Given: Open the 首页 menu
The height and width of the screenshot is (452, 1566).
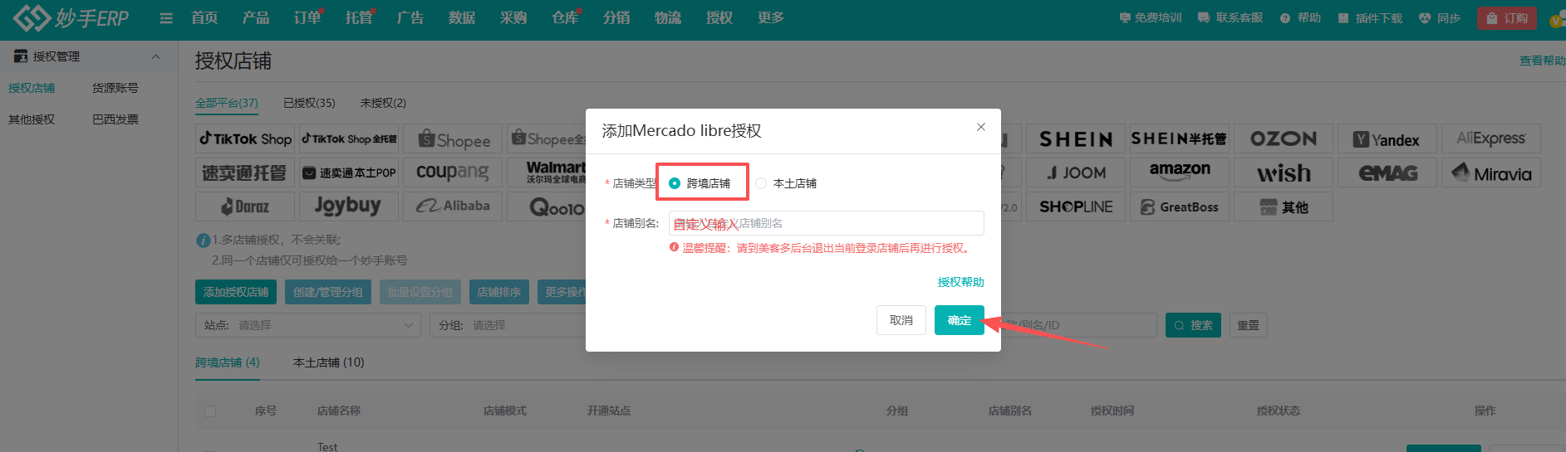Looking at the screenshot, I should click(204, 17).
